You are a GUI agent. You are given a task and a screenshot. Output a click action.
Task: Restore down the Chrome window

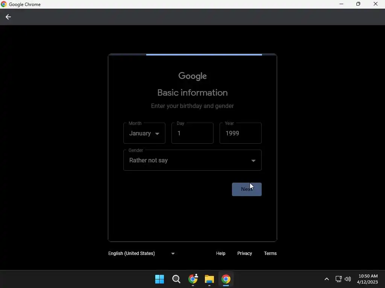358,4
